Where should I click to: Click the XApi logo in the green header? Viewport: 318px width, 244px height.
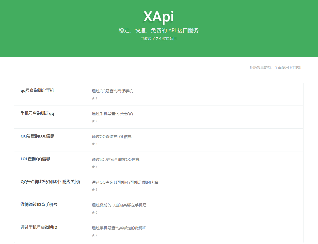pyautogui.click(x=159, y=17)
